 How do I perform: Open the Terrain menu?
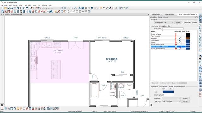[x=15, y=5]
